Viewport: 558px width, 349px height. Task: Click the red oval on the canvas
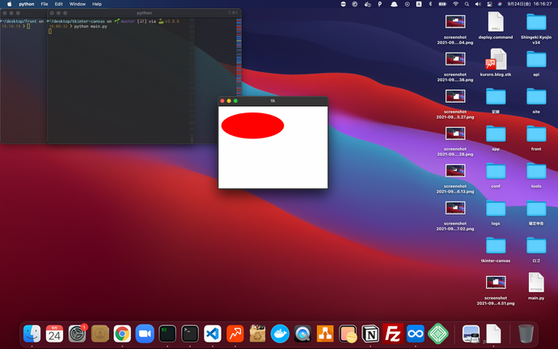pyautogui.click(x=252, y=126)
